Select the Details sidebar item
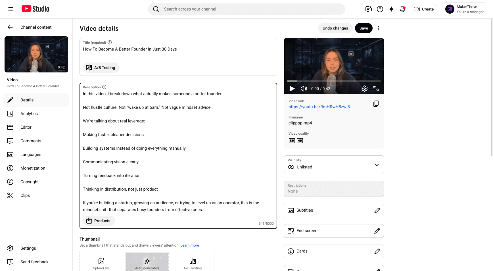 [x=36, y=100]
